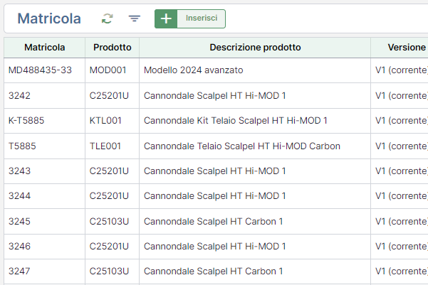This screenshot has height=285, width=428.
Task: Open the filter lines icon
Action: click(135, 18)
